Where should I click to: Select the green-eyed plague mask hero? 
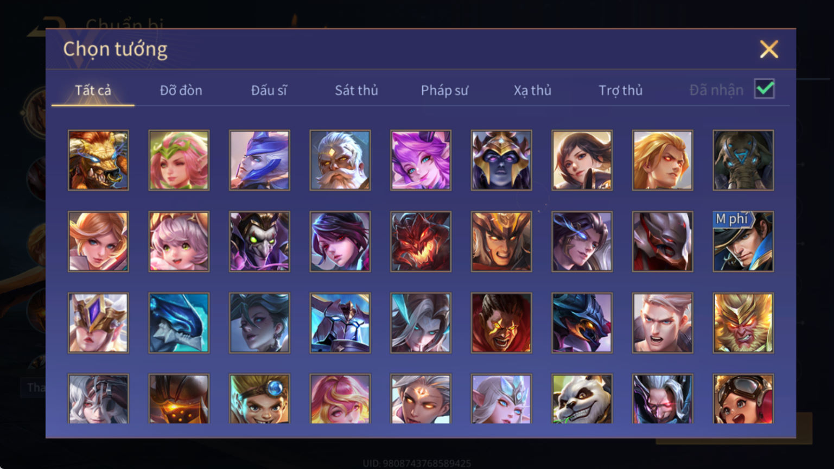[x=259, y=242]
